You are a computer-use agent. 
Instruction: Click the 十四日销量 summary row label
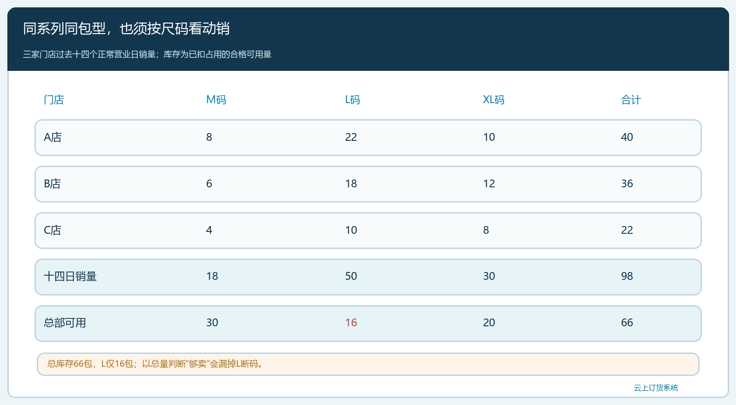point(70,277)
